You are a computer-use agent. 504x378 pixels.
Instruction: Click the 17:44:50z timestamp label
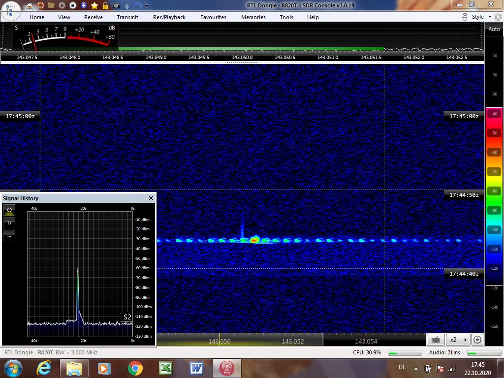pos(464,195)
